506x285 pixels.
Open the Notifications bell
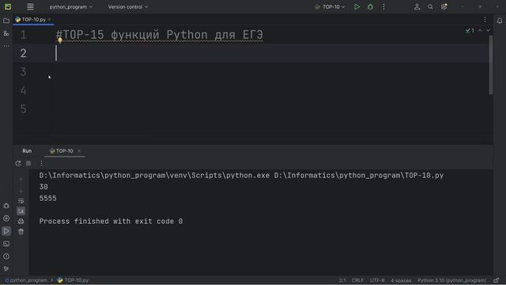click(499, 21)
